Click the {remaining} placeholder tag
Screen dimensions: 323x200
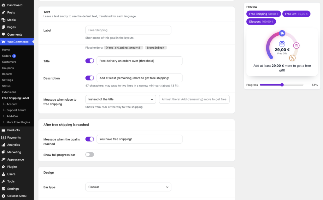tap(156, 48)
